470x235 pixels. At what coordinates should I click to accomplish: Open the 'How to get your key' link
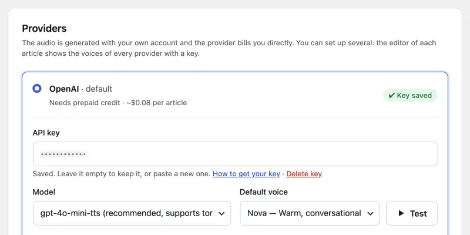click(246, 174)
